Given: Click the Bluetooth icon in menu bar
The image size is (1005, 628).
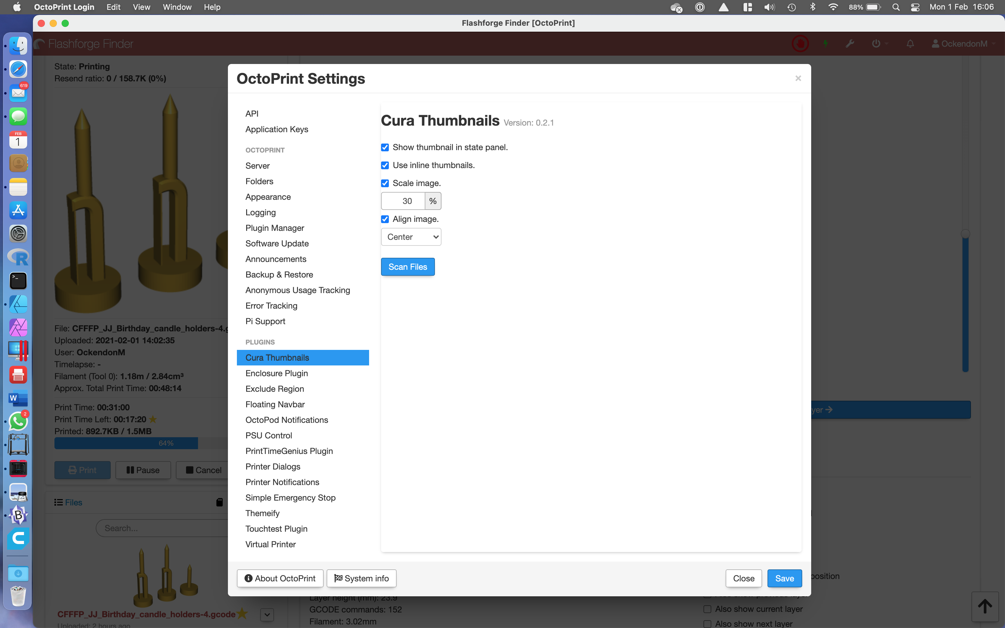Looking at the screenshot, I should tap(813, 7).
